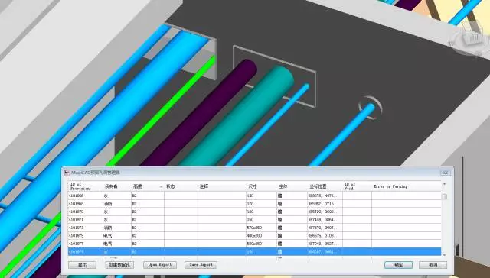Click the 取消 cancel button
Screen dimensions: 490x278
(433, 265)
